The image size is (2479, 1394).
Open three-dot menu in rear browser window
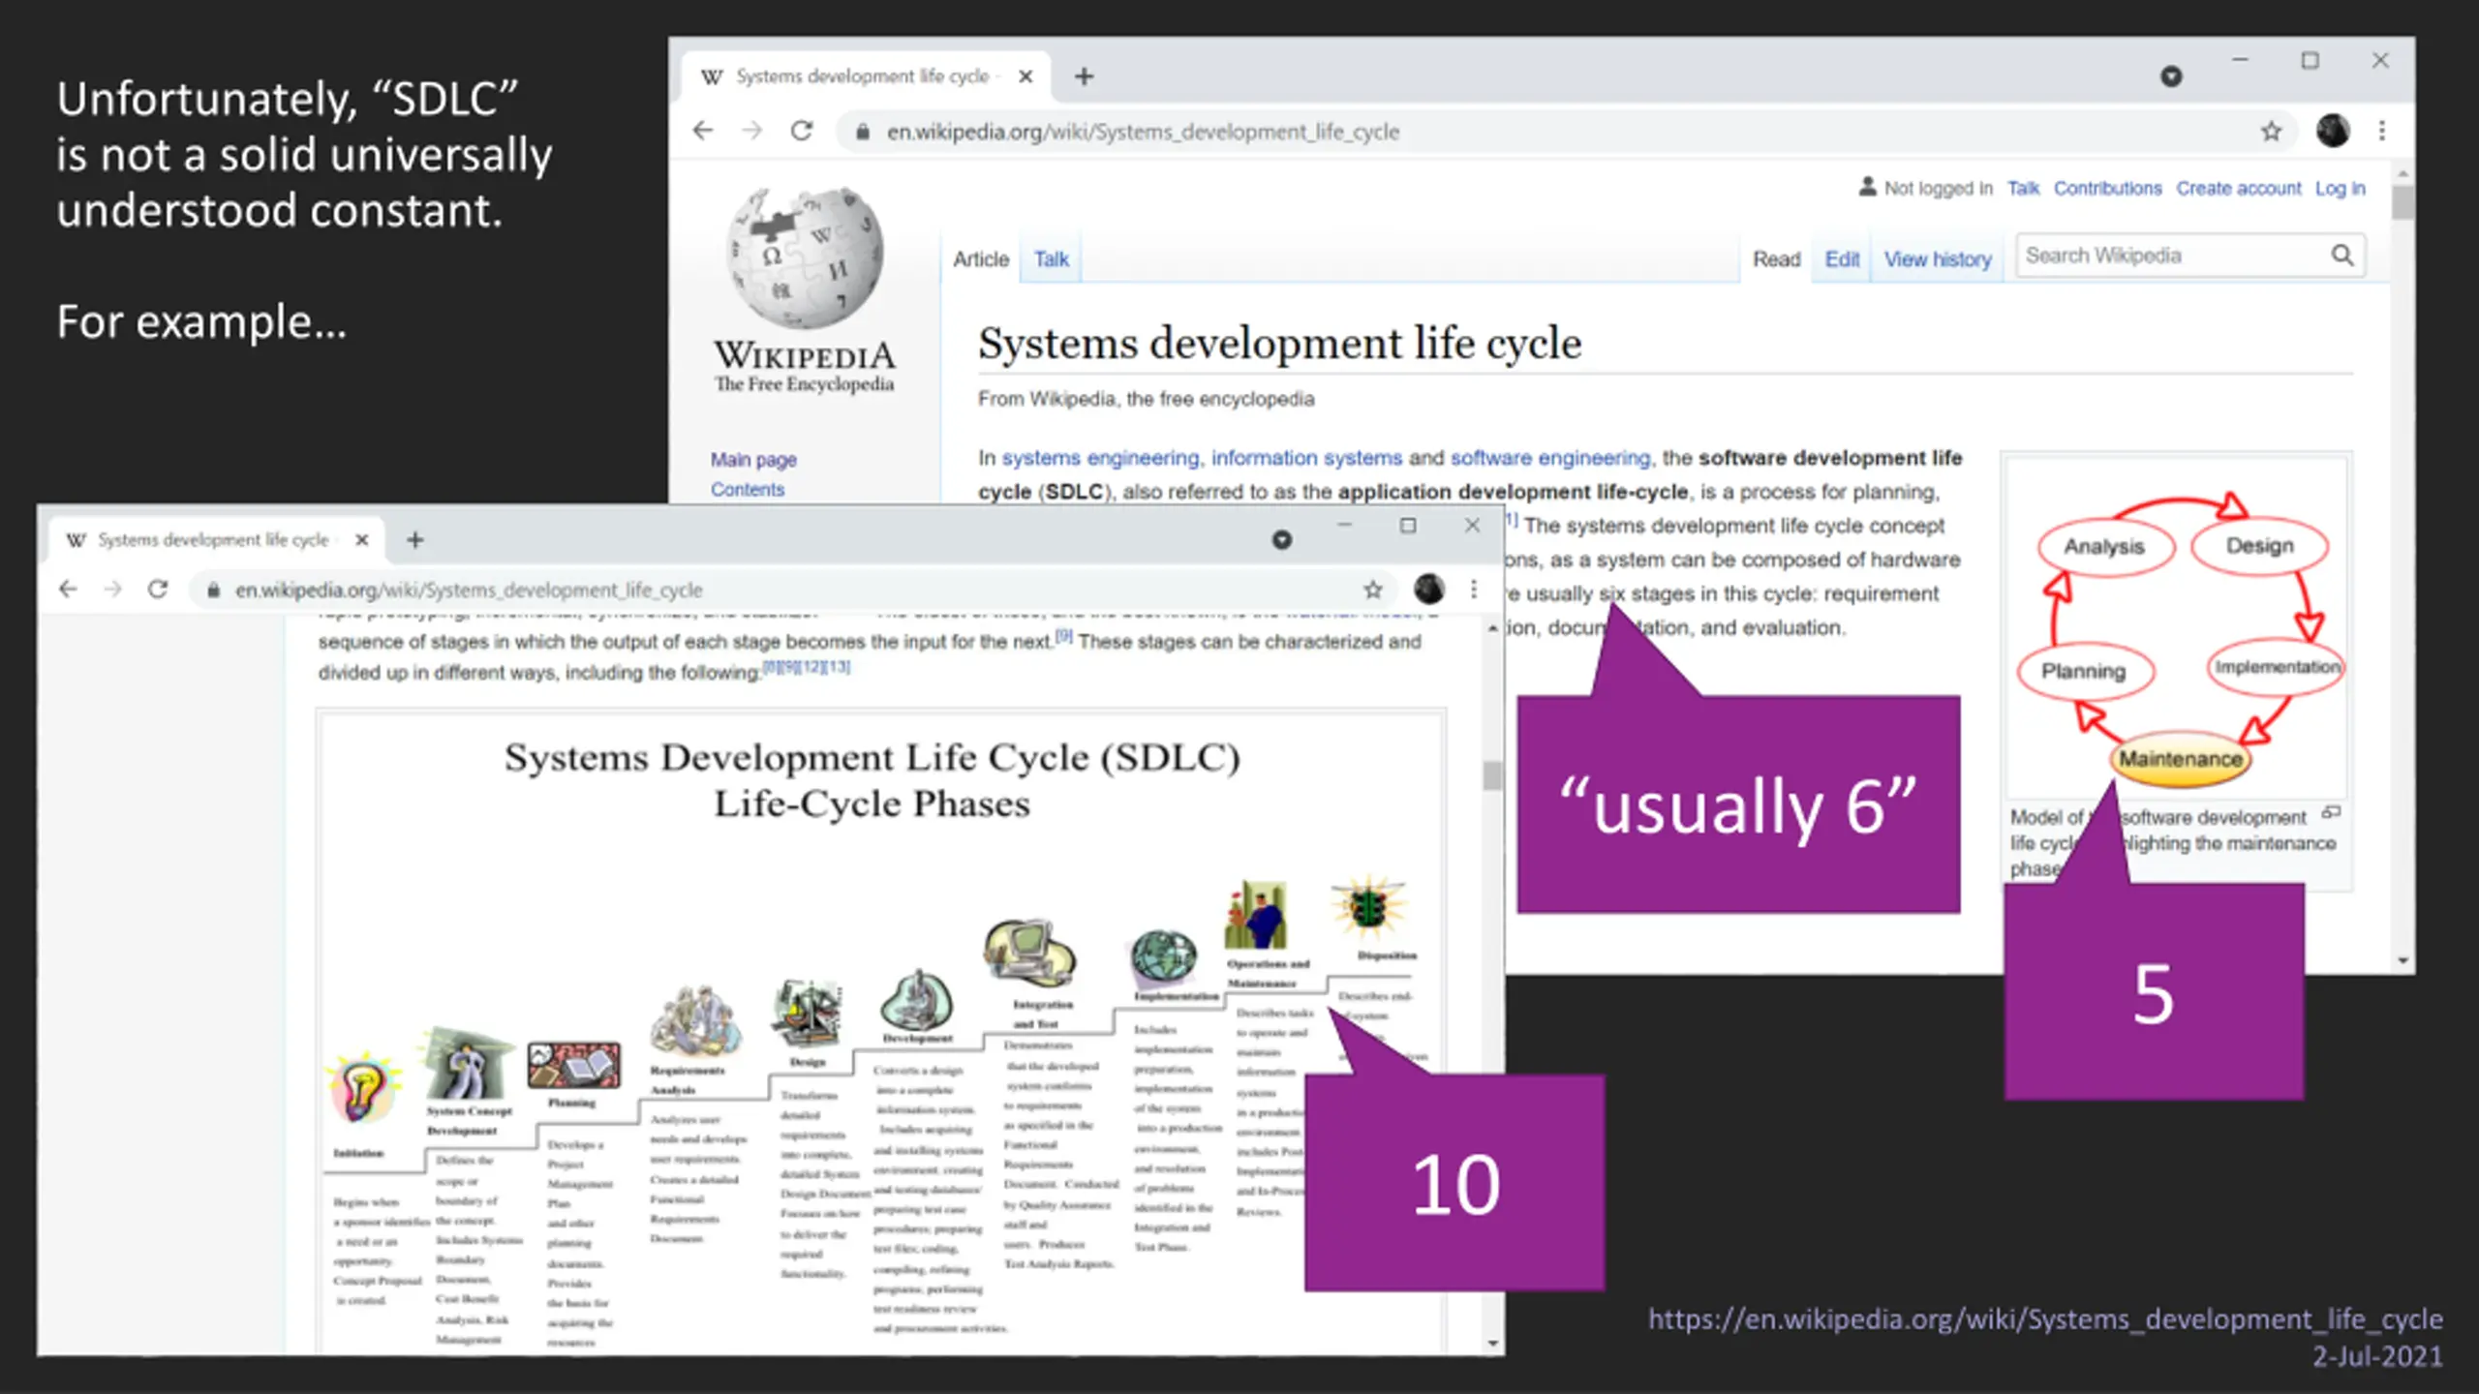(x=2382, y=130)
